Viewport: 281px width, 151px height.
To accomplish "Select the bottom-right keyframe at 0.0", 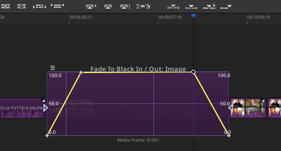I will 229,135.
